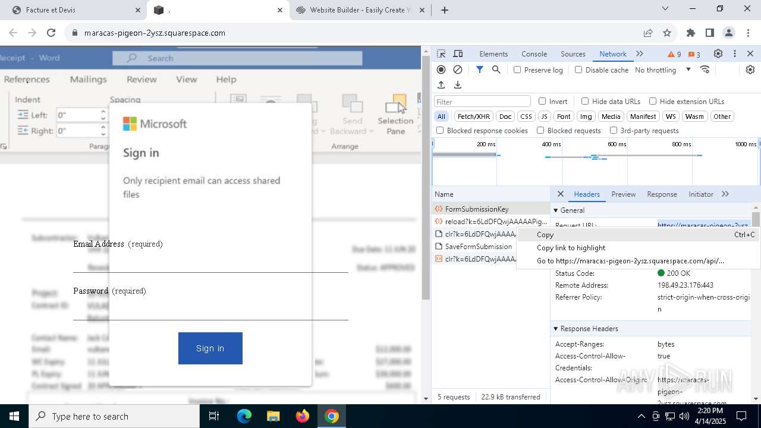The width and height of the screenshot is (761, 428).
Task: Select FormSubmissionKey request
Action: 490,209
